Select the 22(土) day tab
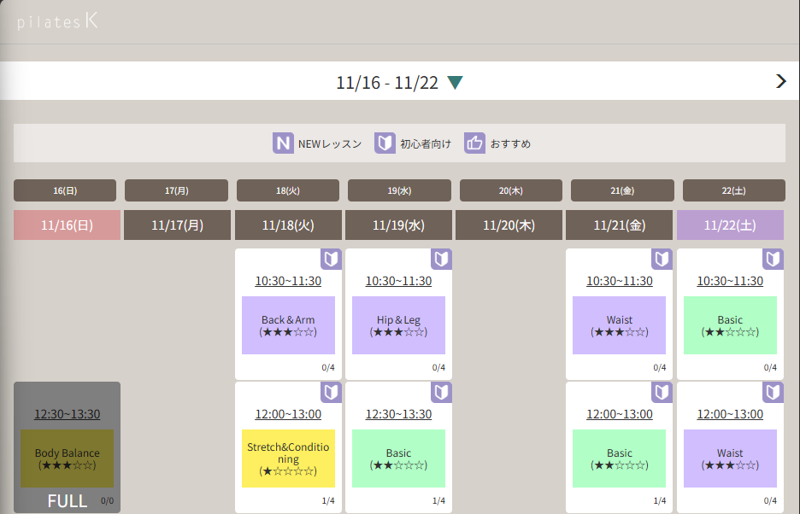The image size is (800, 514). pos(733,190)
